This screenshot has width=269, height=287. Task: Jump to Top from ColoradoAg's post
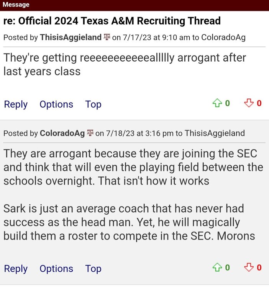pyautogui.click(x=93, y=269)
